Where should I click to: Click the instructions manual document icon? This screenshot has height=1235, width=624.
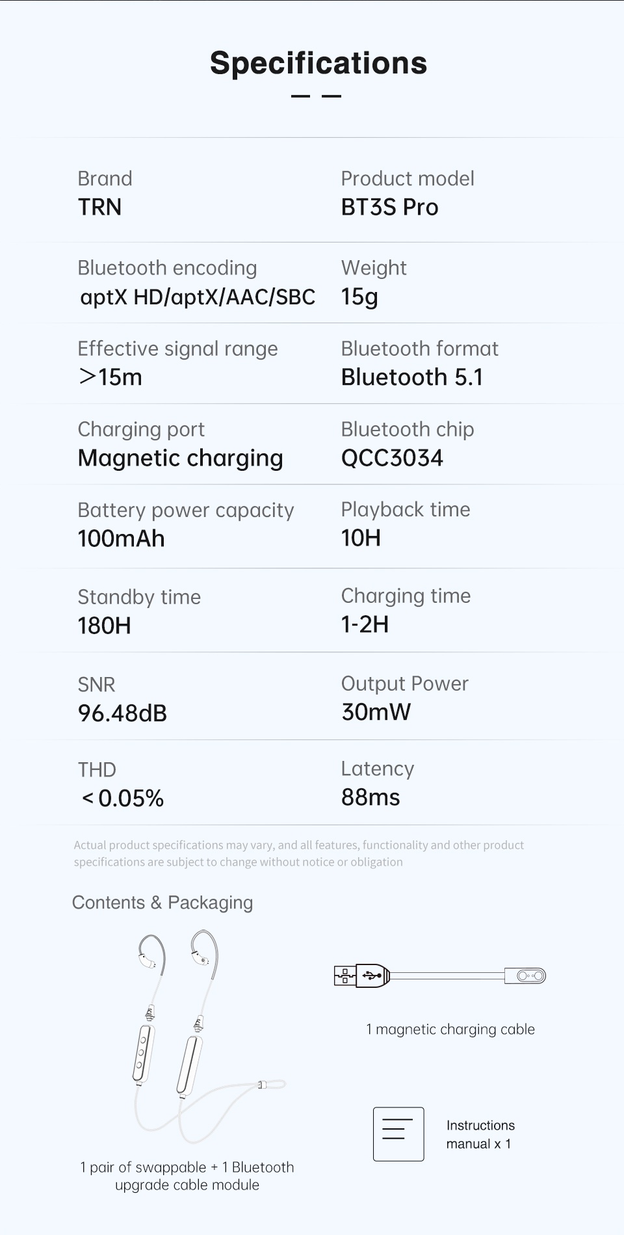398,1134
